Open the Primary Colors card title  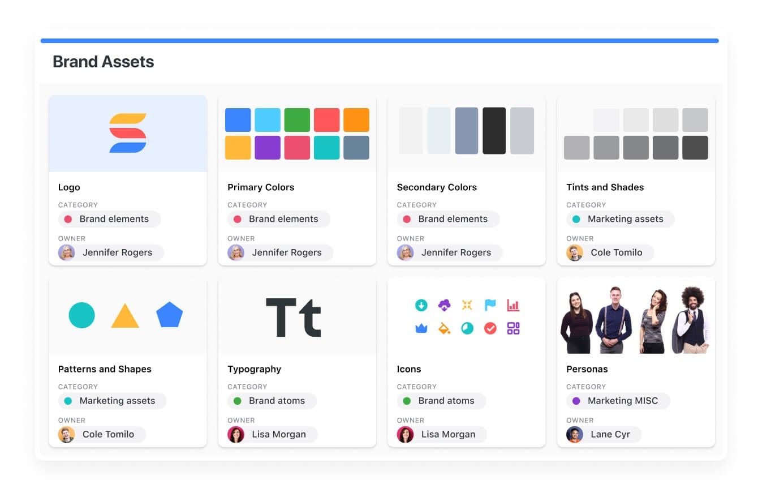tap(261, 187)
